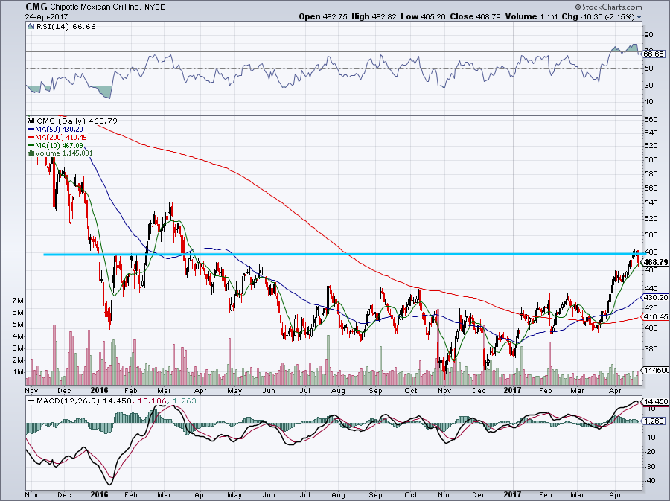Click the 1.263 MACD histogram axis tag
The height and width of the screenshot is (501, 670).
pyautogui.click(x=654, y=421)
